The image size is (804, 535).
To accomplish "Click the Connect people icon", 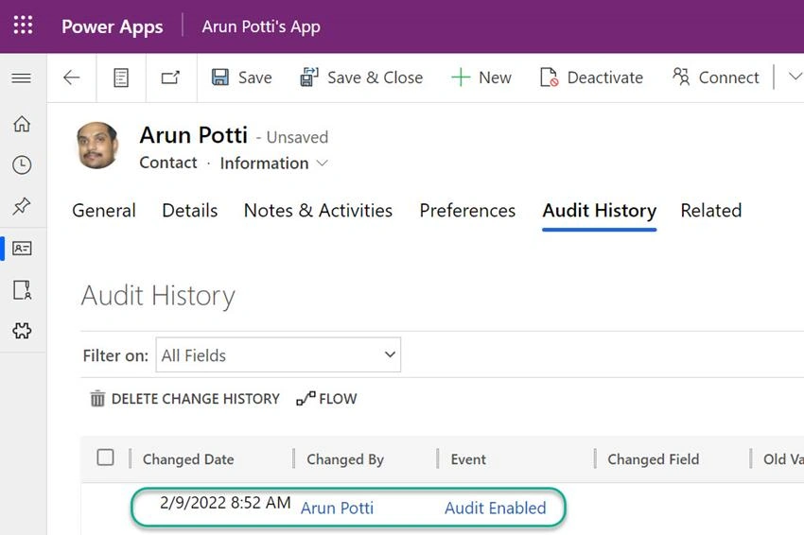I will (x=681, y=77).
